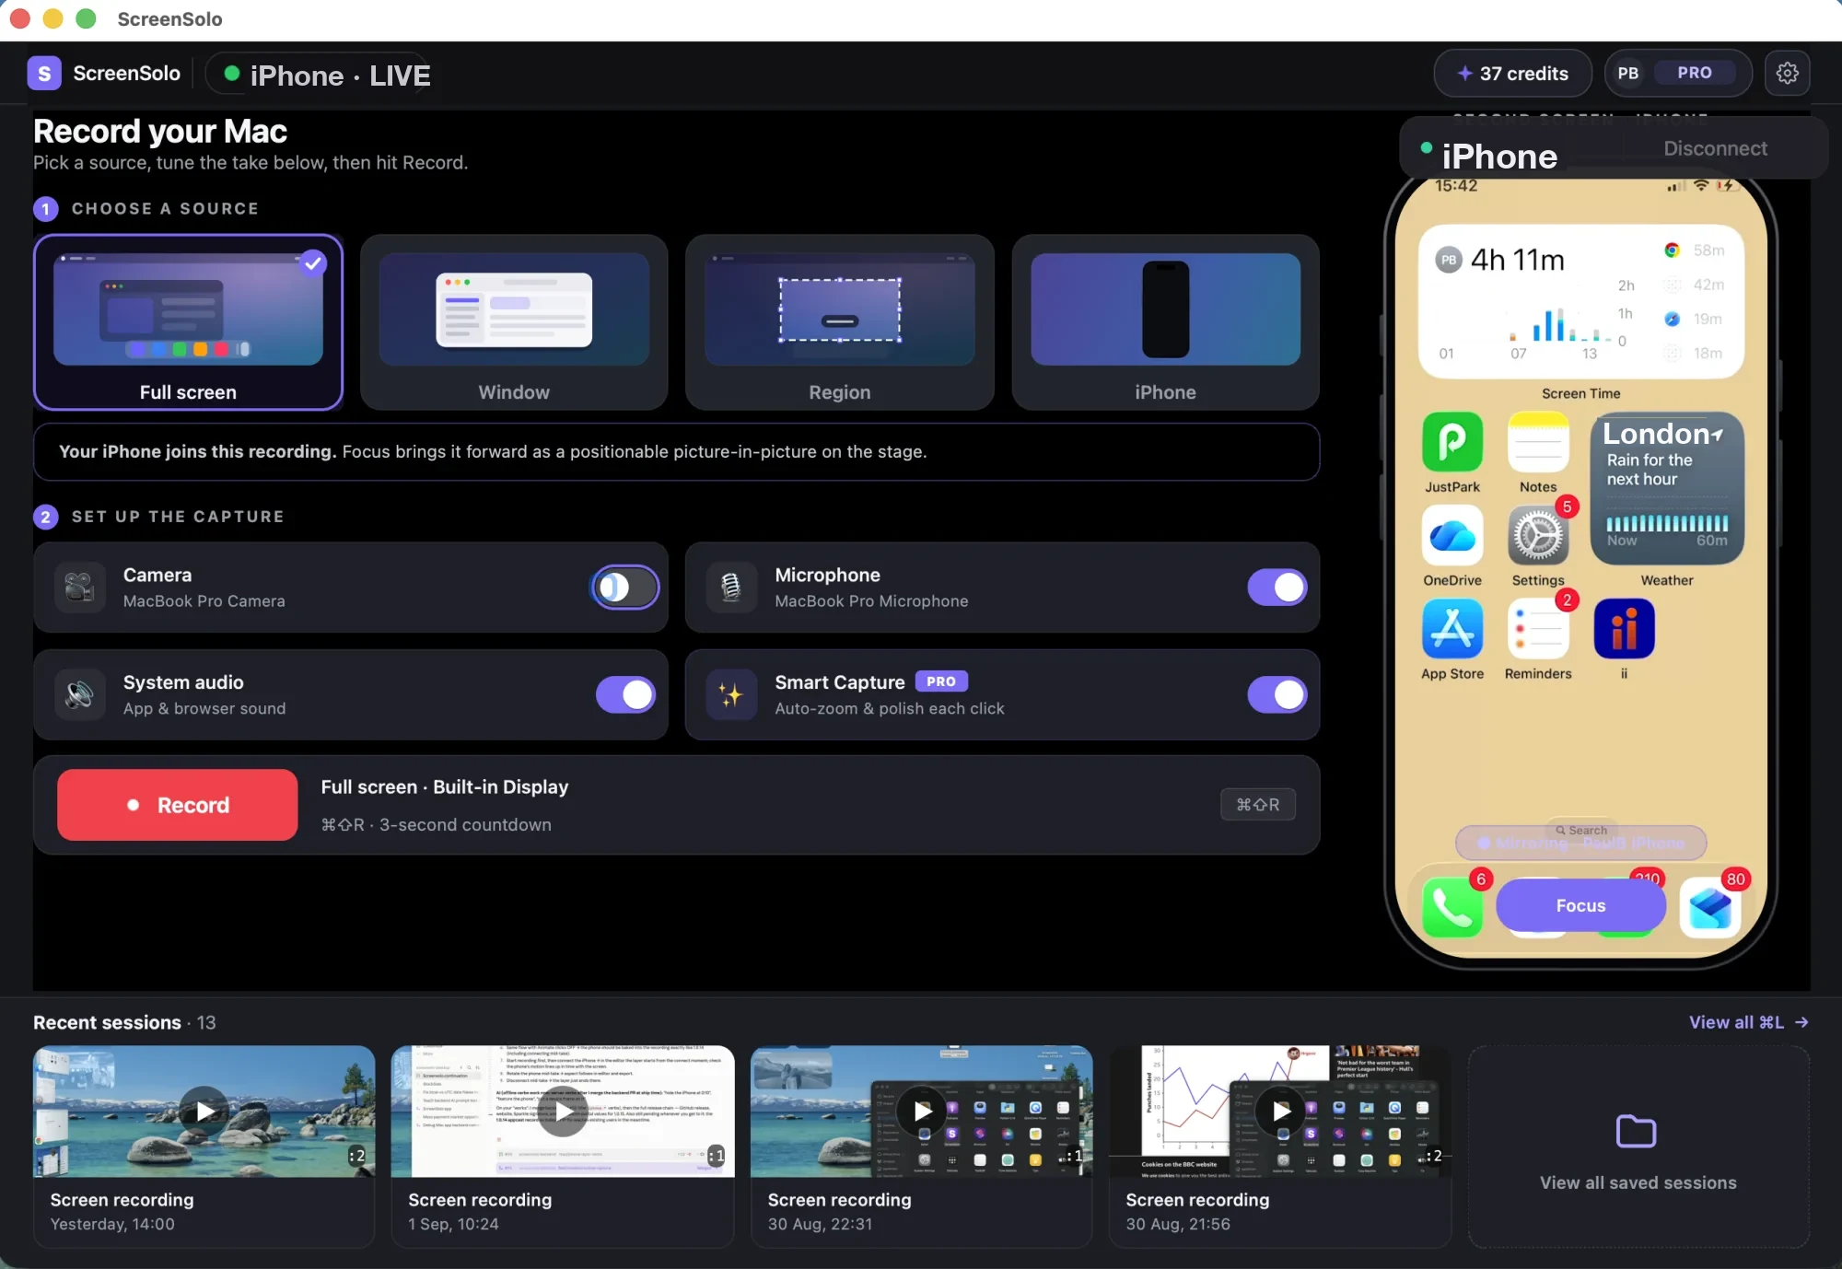Click the folder icon for saved sessions
The image size is (1842, 1269).
[x=1637, y=1131]
